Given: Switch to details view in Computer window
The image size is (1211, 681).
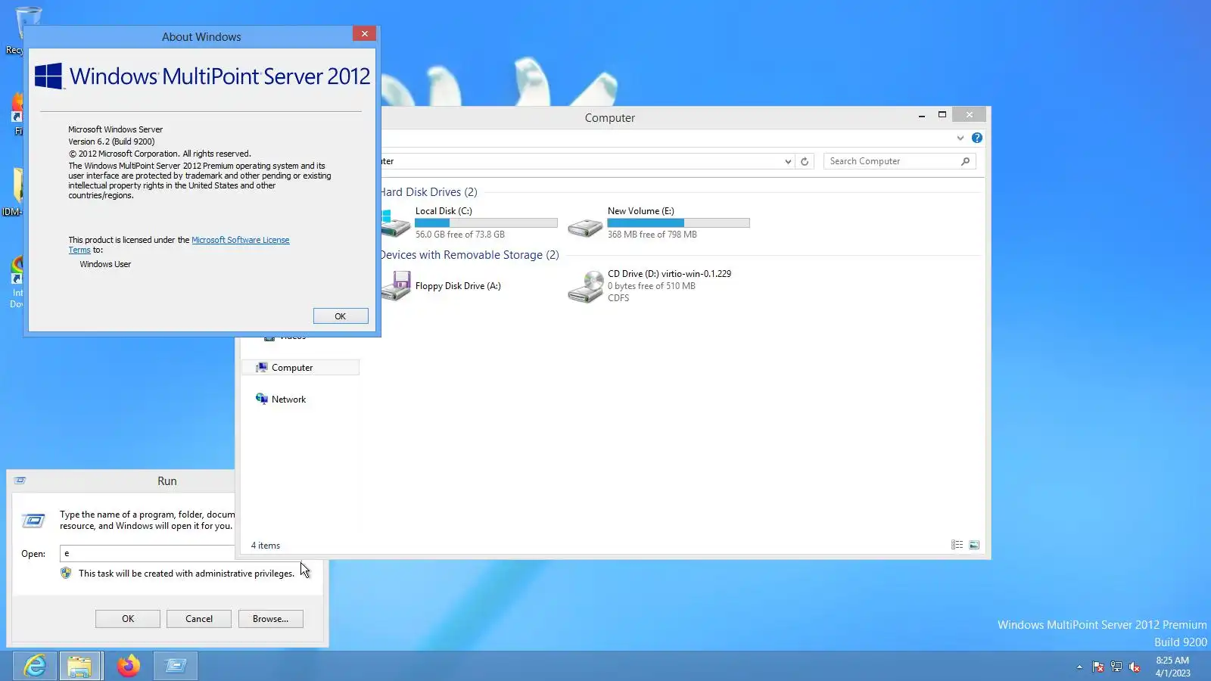Looking at the screenshot, I should pos(957,545).
